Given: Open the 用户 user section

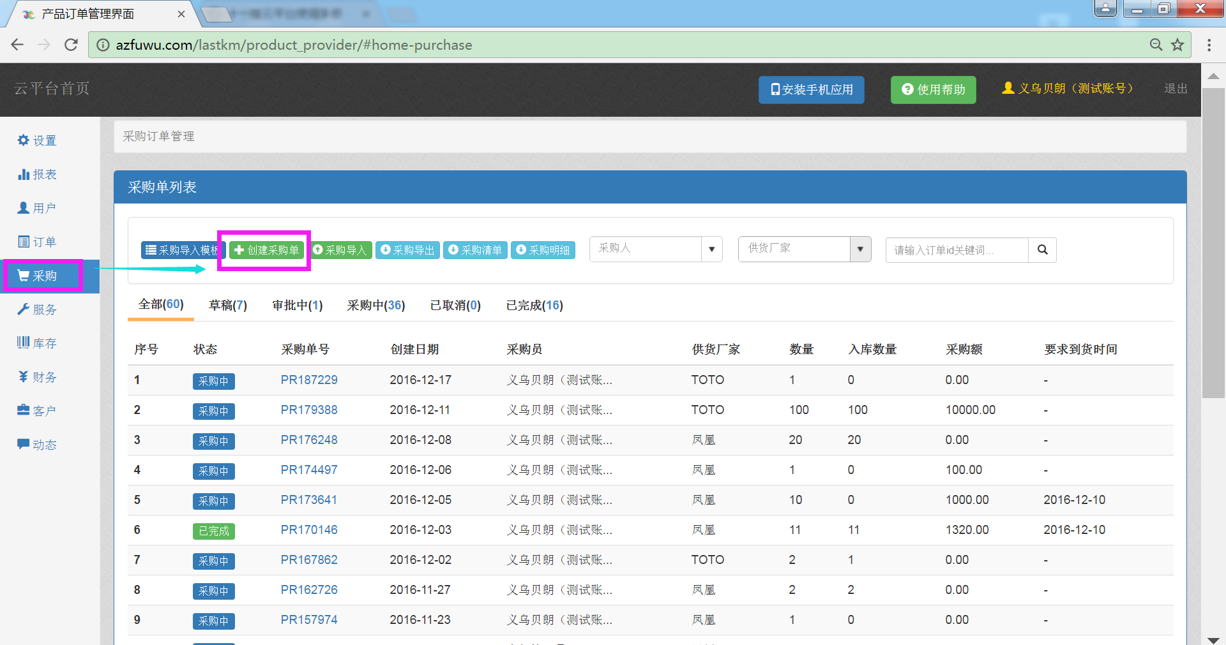Looking at the screenshot, I should pyautogui.click(x=37, y=208).
